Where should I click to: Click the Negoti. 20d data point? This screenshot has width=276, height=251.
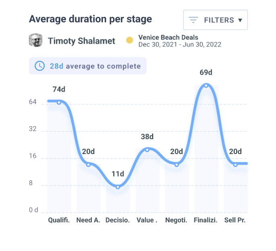click(177, 165)
